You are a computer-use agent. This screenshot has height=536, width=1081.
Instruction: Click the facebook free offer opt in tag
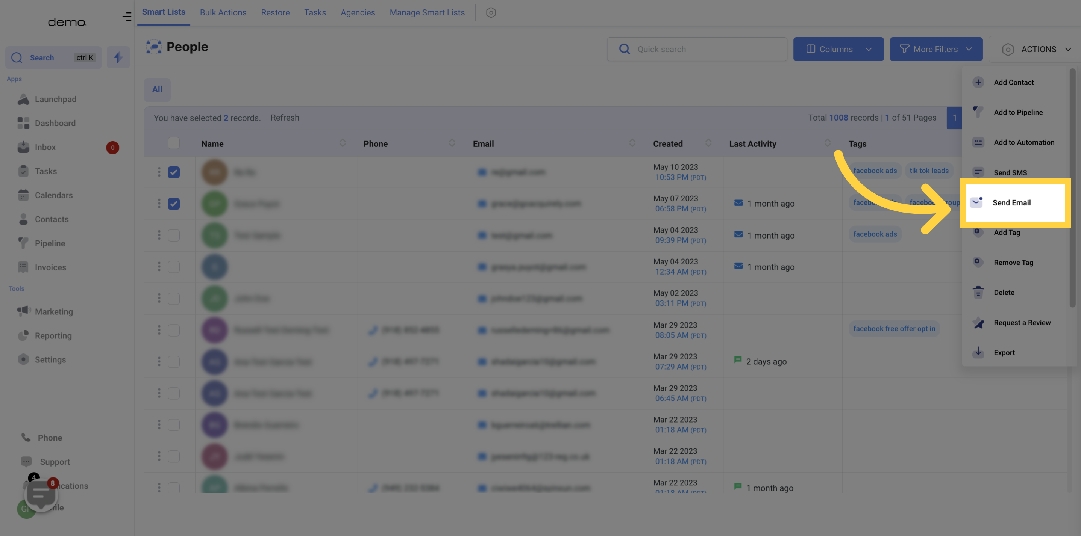[894, 329]
